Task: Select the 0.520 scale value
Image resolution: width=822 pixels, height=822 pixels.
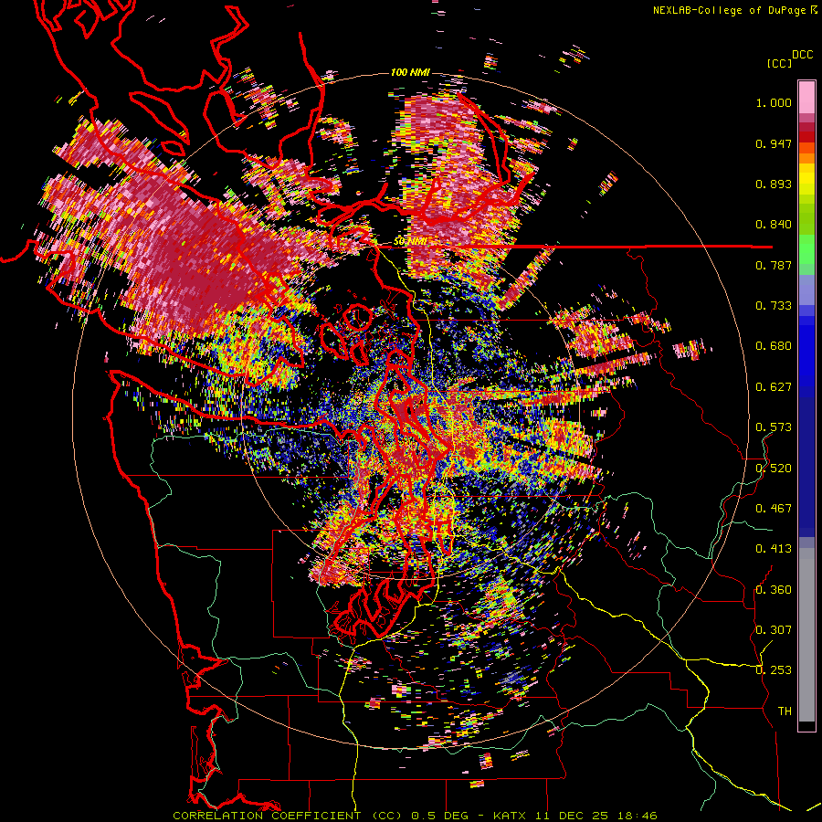Action: click(774, 469)
